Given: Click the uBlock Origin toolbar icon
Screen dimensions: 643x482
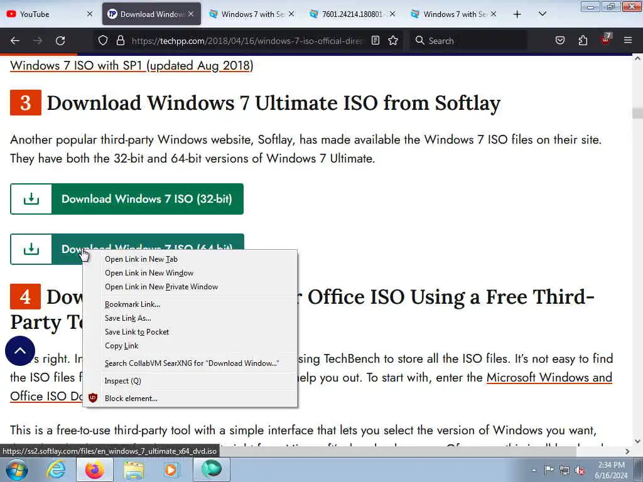Looking at the screenshot, I should pyautogui.click(x=606, y=40).
